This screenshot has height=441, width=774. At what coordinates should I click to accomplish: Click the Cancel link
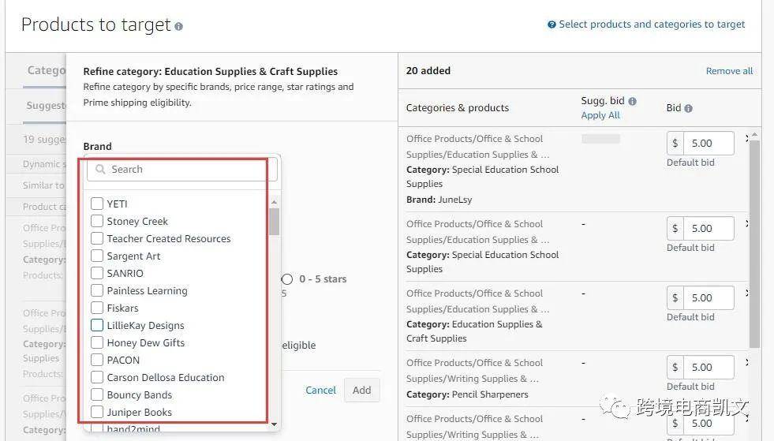click(320, 390)
